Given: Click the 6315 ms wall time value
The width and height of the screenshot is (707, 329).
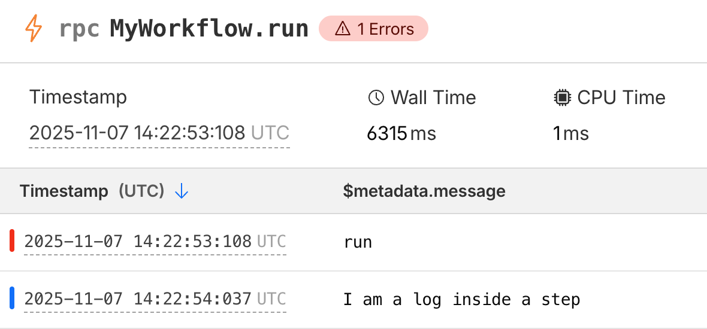Looking at the screenshot, I should (x=401, y=133).
